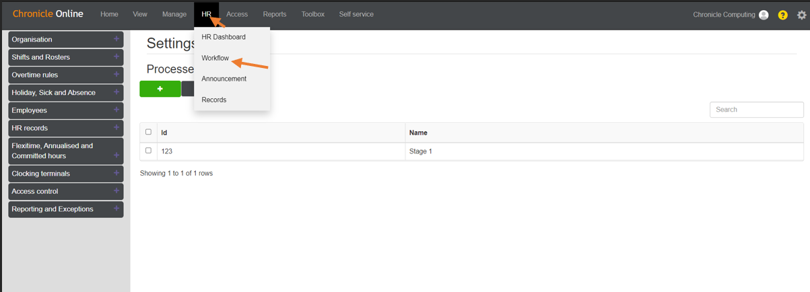Image resolution: width=810 pixels, height=292 pixels.
Task: Expand Organisation with its plus icon
Action: click(116, 39)
